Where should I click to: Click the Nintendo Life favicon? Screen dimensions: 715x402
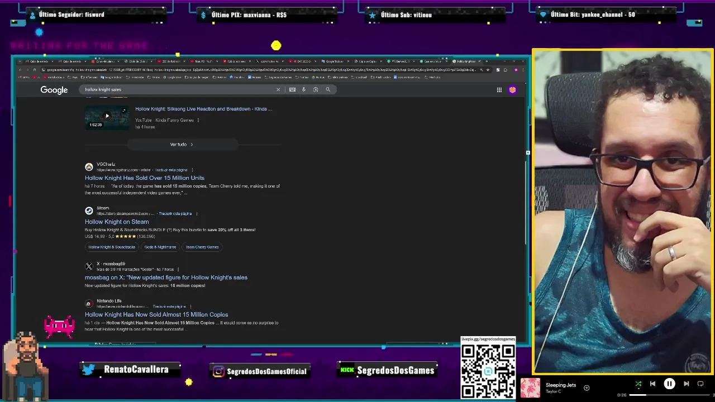click(89, 304)
